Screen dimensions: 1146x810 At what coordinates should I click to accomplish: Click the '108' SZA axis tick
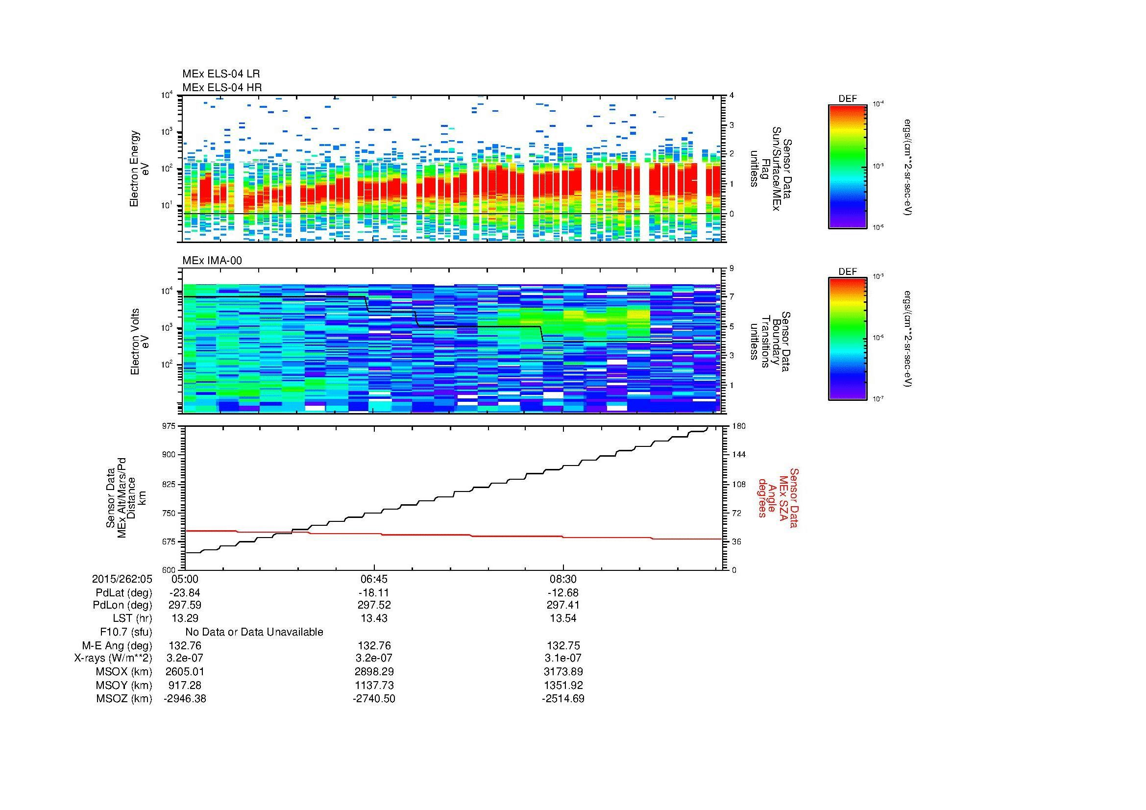coord(738,484)
